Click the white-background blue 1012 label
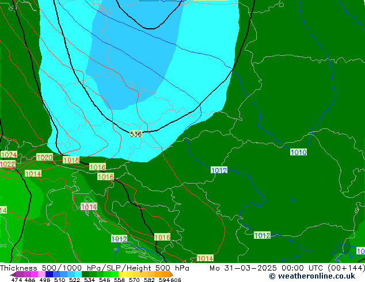 [x=119, y=239]
